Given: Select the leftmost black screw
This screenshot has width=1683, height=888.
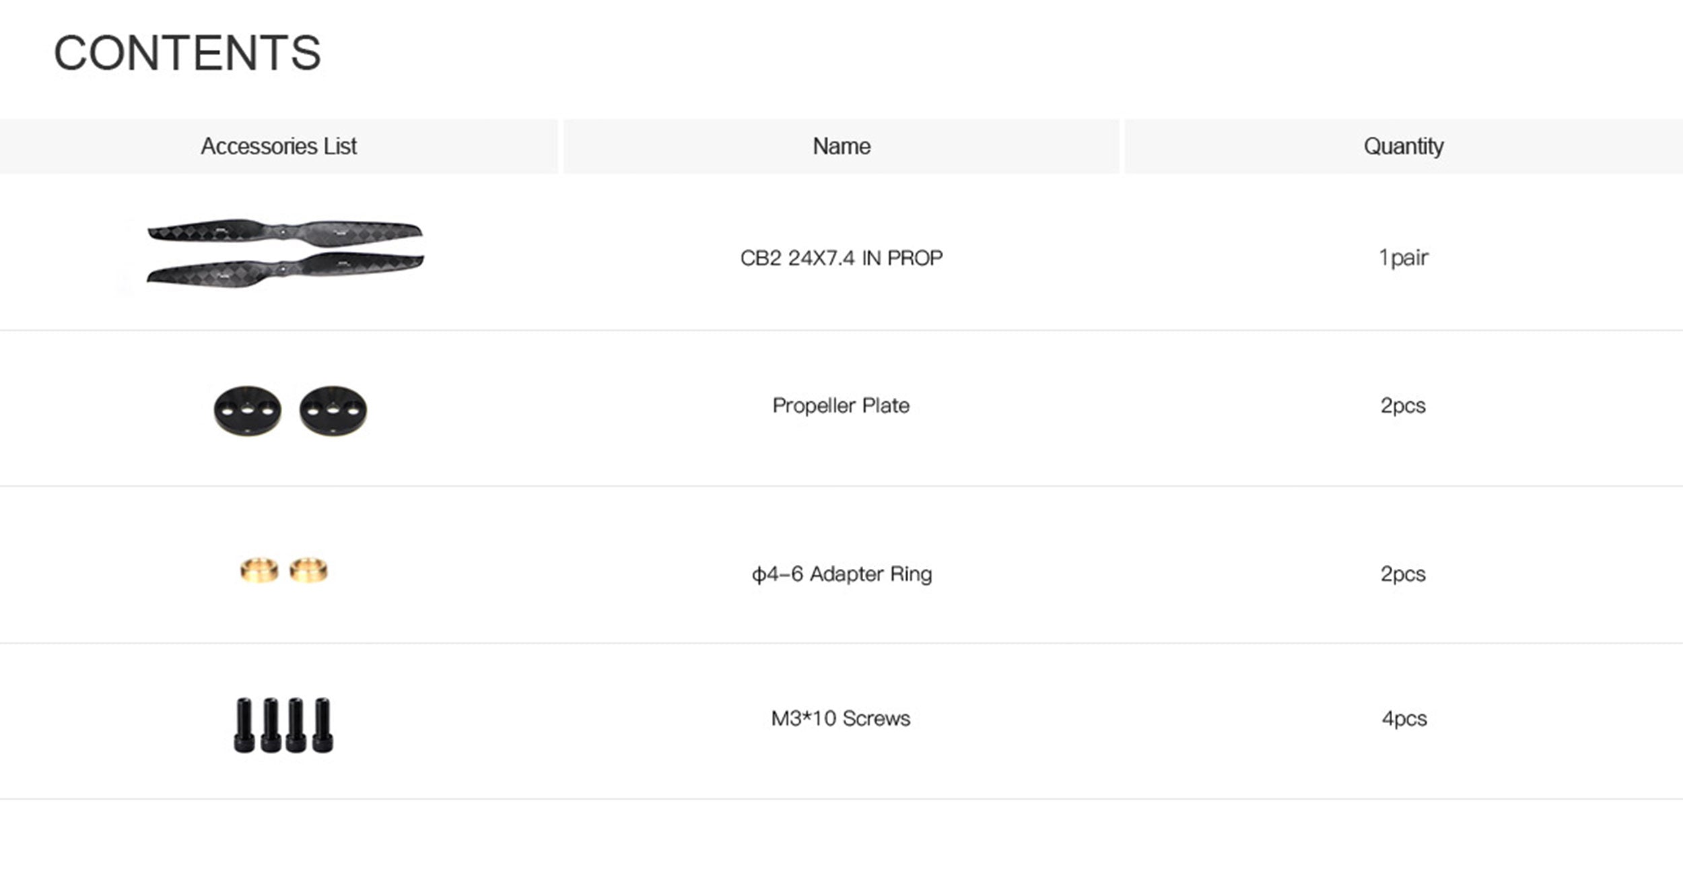Looking at the screenshot, I should pos(244,724).
